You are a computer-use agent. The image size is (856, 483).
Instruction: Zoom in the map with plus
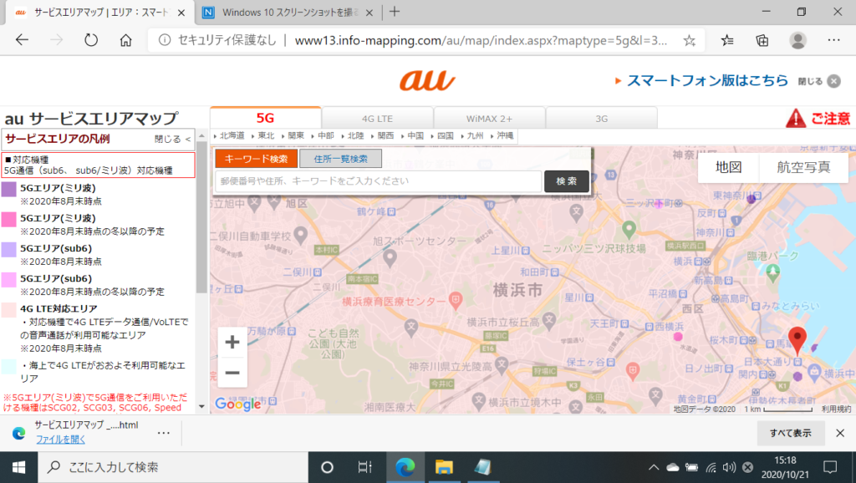pyautogui.click(x=232, y=342)
